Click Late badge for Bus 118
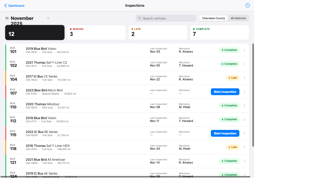 click(x=233, y=147)
